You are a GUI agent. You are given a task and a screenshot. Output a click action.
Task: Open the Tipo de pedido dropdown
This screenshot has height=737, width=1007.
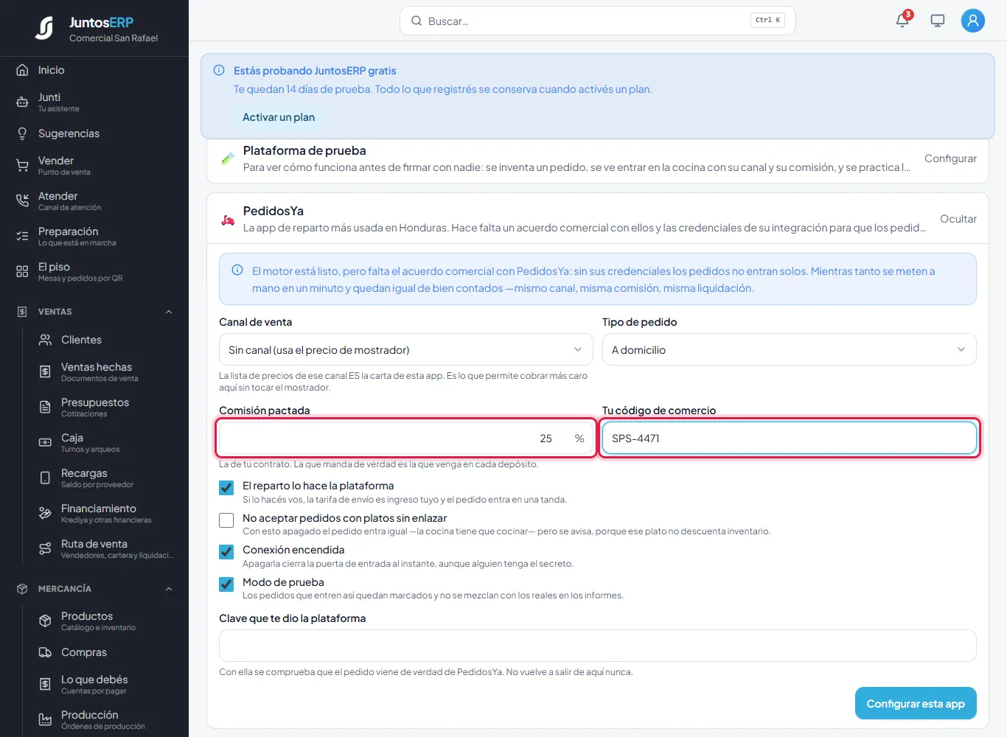(x=790, y=349)
